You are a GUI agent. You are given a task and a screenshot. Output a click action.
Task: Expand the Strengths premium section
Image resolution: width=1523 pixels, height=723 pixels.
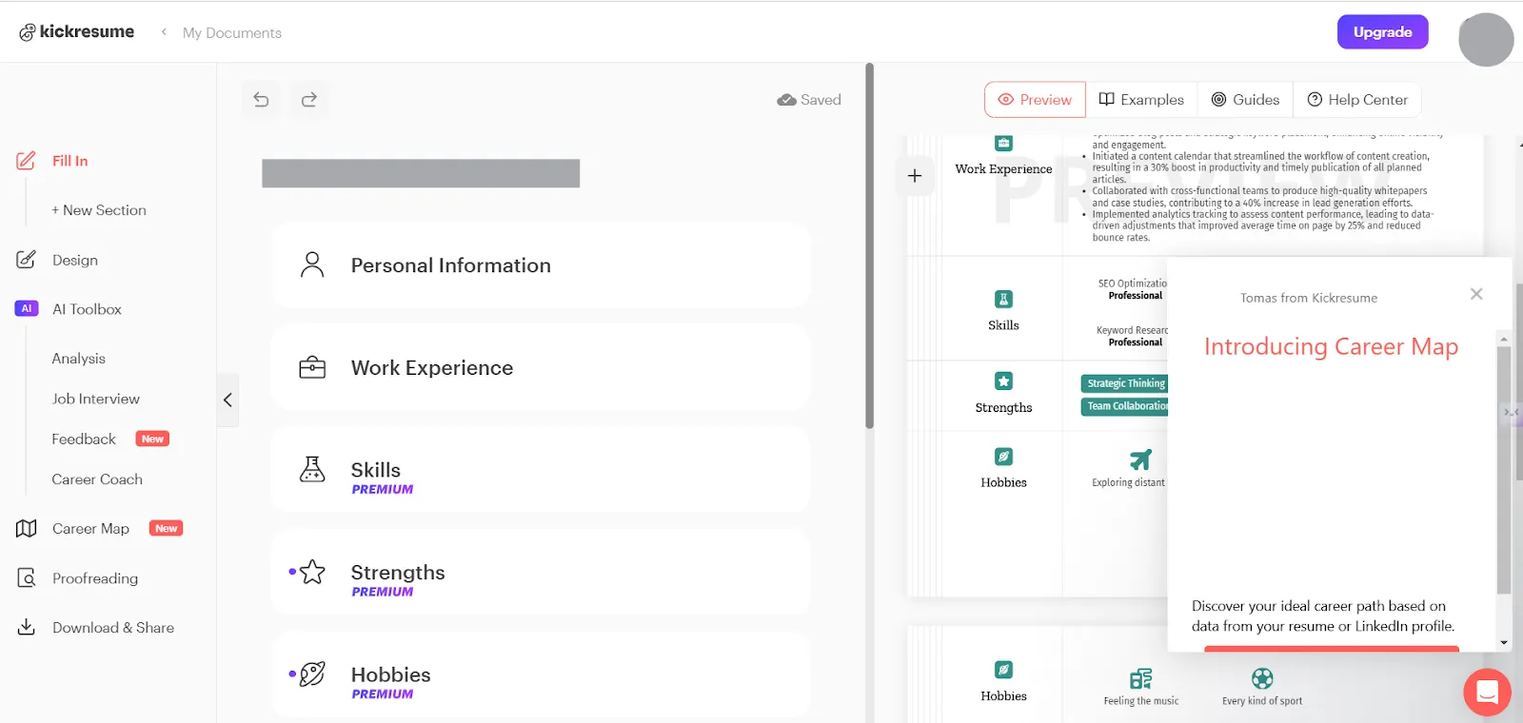click(541, 572)
